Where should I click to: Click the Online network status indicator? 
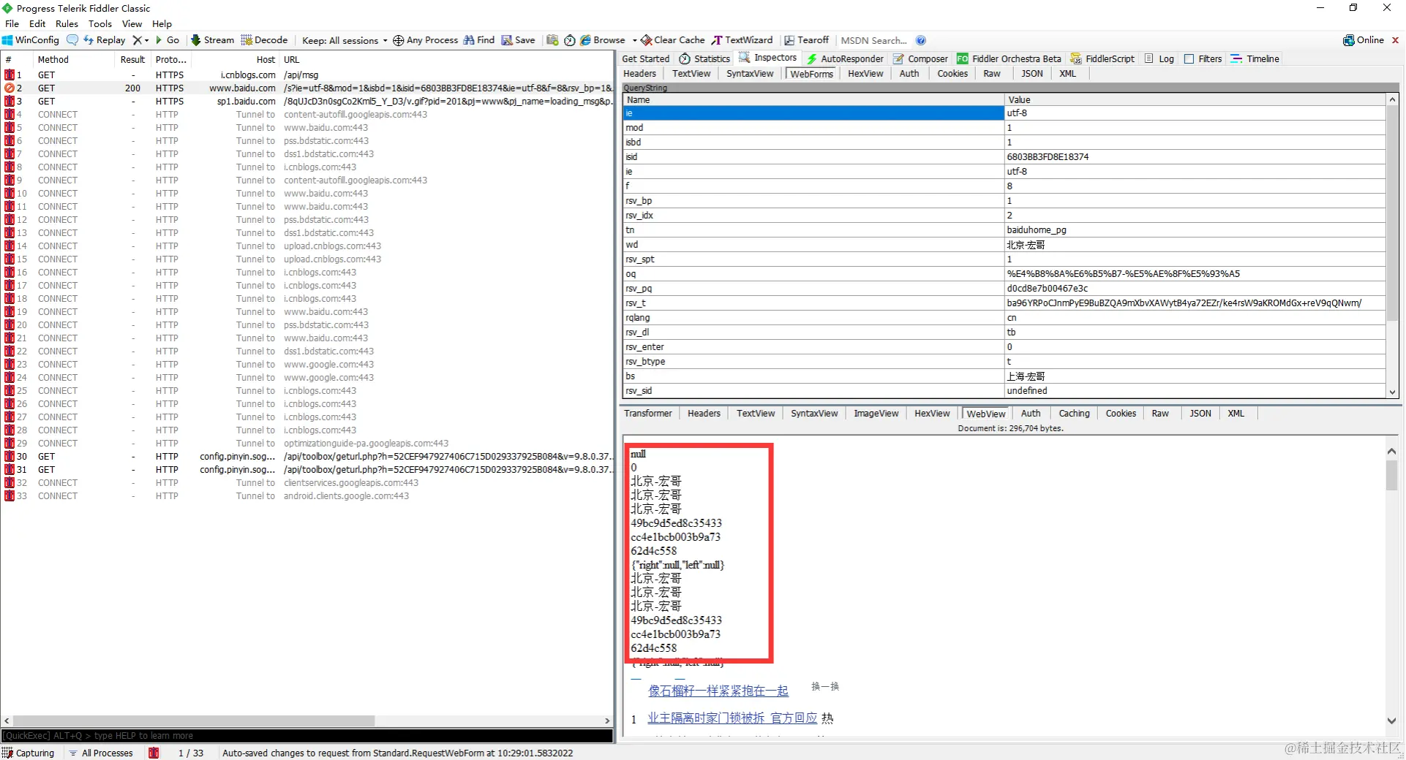[1364, 40]
